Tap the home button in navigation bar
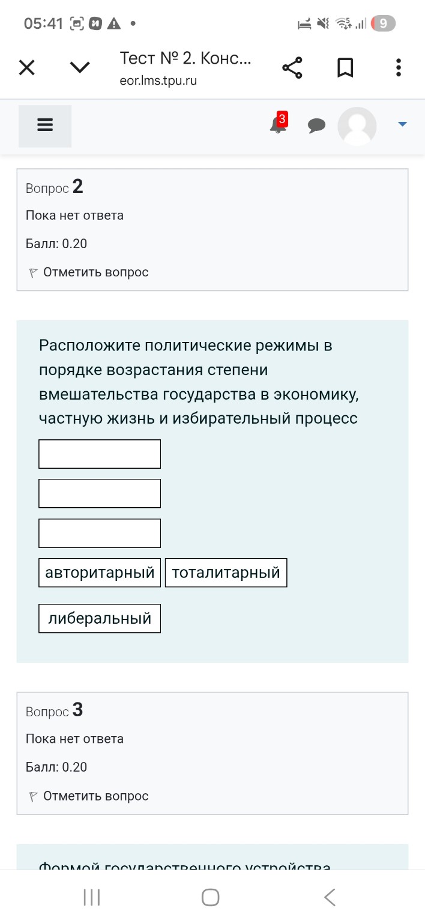The image size is (425, 923). (210, 897)
